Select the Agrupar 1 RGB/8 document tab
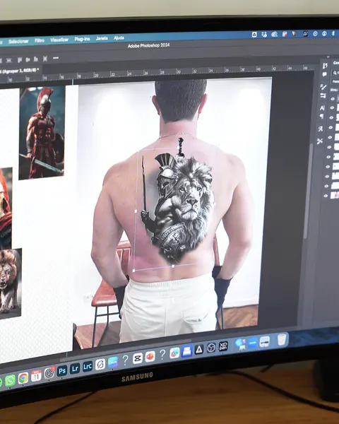Viewport: 339px width, 424px height. pos(20,71)
